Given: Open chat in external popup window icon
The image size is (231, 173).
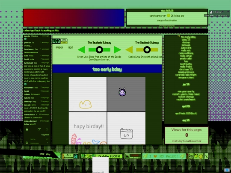Looking at the screenshot, I should (39, 129).
